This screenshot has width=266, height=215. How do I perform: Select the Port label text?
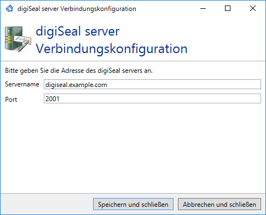pyautogui.click(x=11, y=100)
